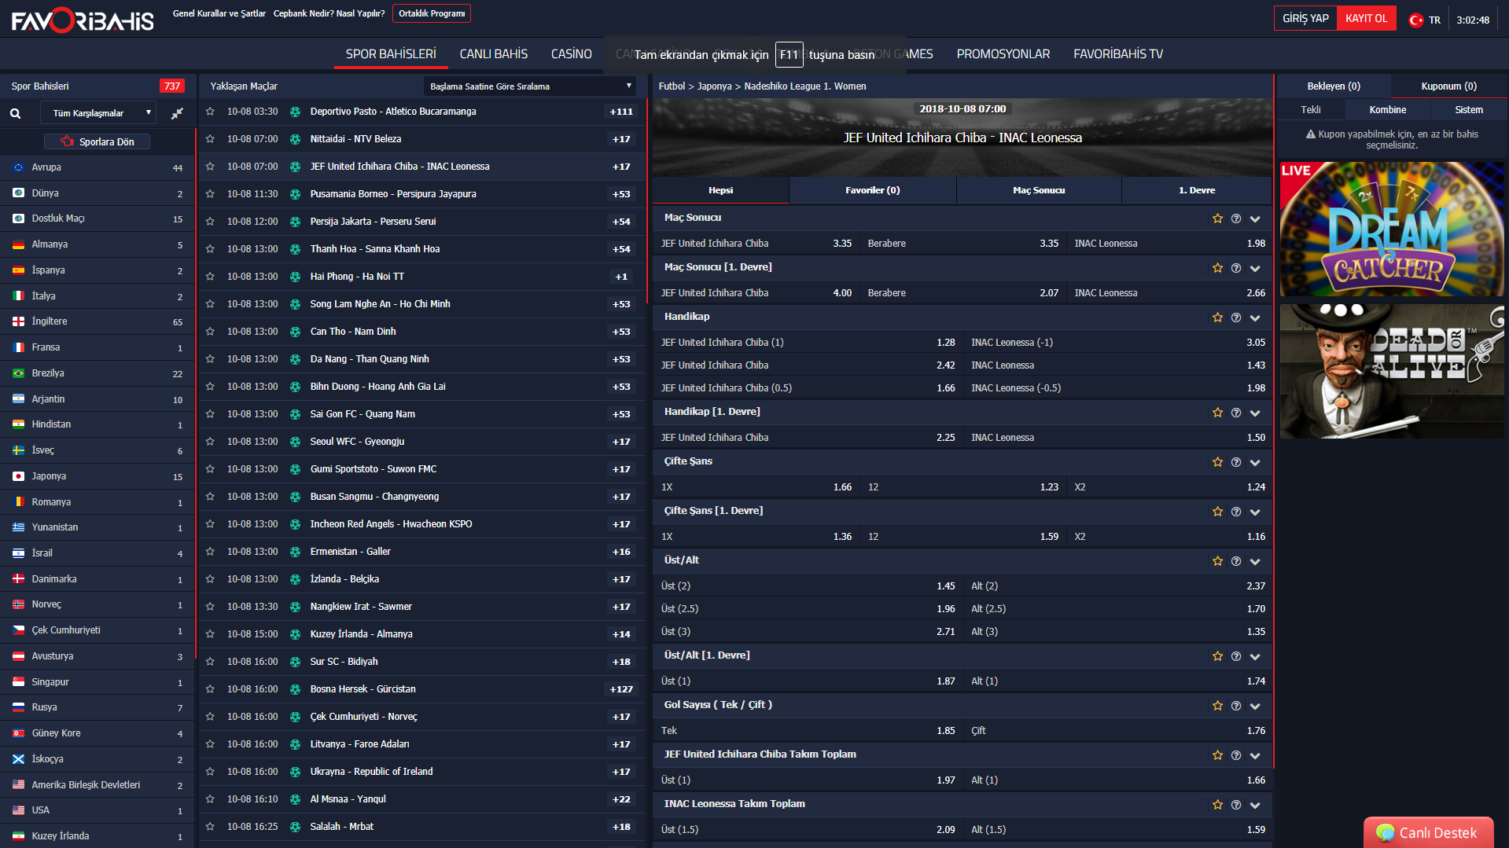Click help icon in Handikap section header
This screenshot has height=848, width=1509.
tap(1236, 318)
